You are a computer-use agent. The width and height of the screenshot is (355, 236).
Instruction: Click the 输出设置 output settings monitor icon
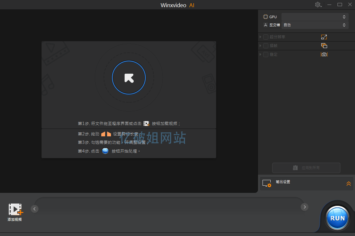coord(266,183)
